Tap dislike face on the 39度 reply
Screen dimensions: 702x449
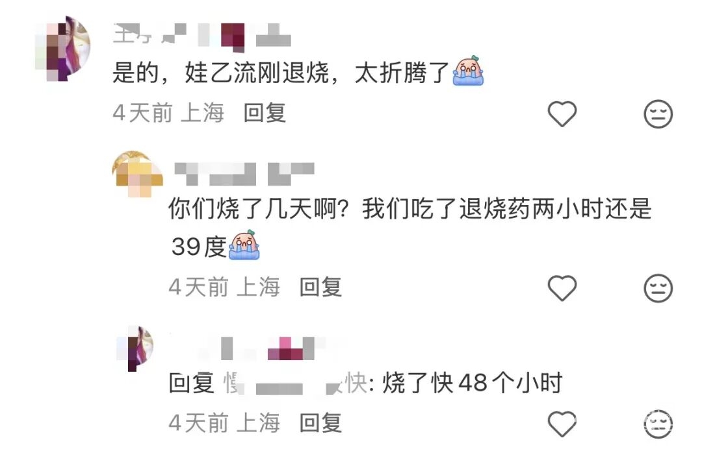click(x=658, y=287)
